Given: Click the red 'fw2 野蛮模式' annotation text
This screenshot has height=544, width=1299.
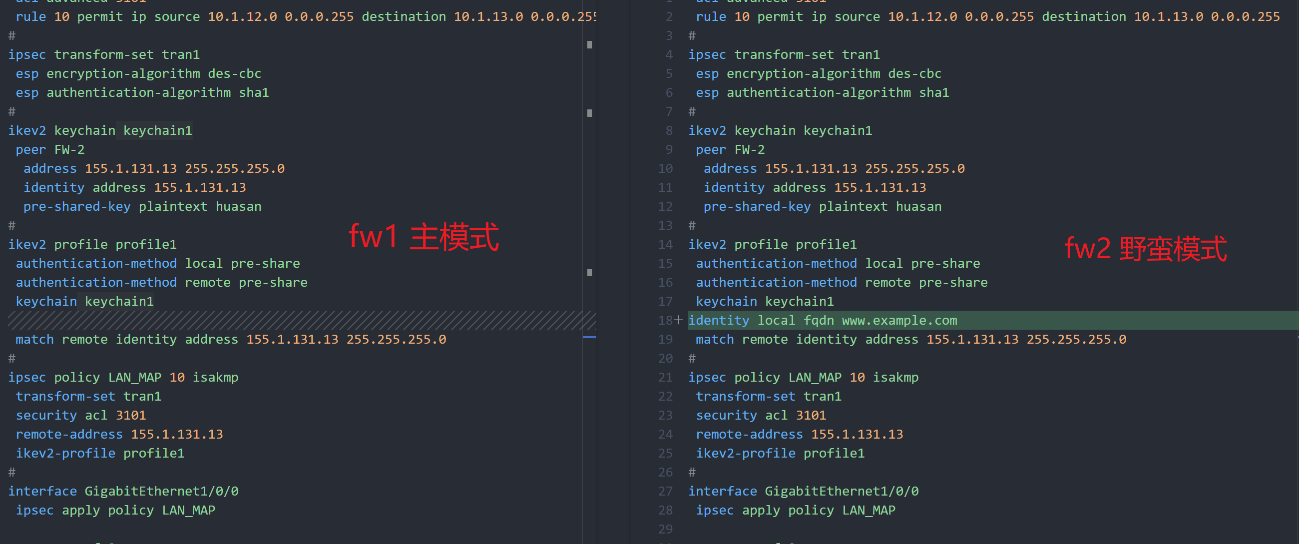Looking at the screenshot, I should tap(1145, 249).
